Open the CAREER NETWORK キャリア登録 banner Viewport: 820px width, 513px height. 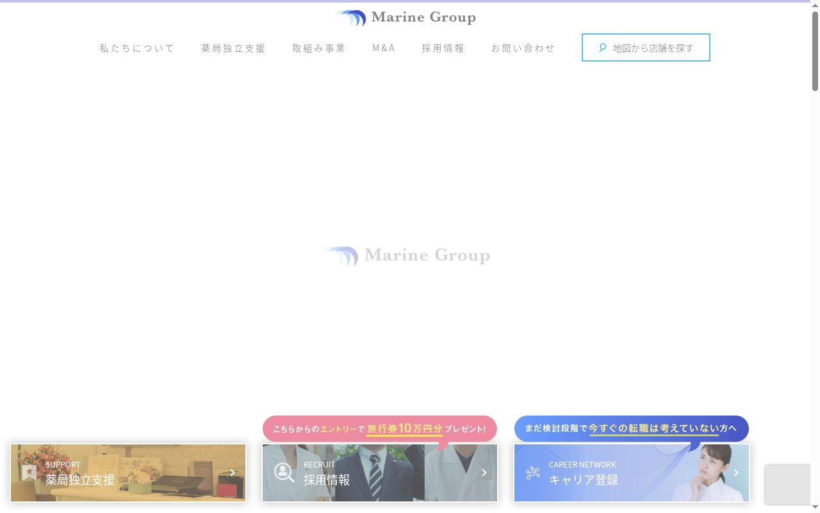(x=632, y=473)
